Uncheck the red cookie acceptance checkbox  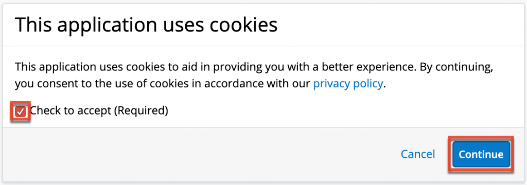pos(21,112)
